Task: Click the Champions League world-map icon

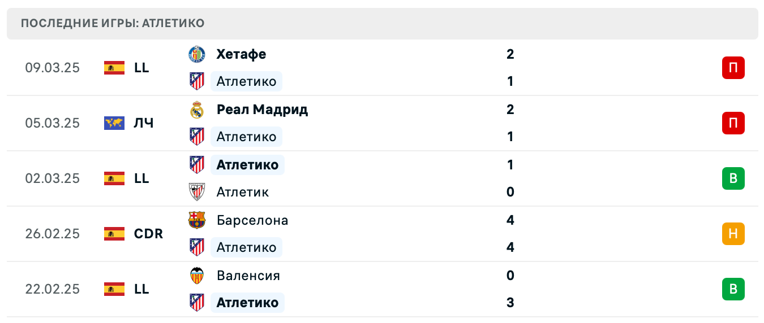Action: pyautogui.click(x=114, y=123)
